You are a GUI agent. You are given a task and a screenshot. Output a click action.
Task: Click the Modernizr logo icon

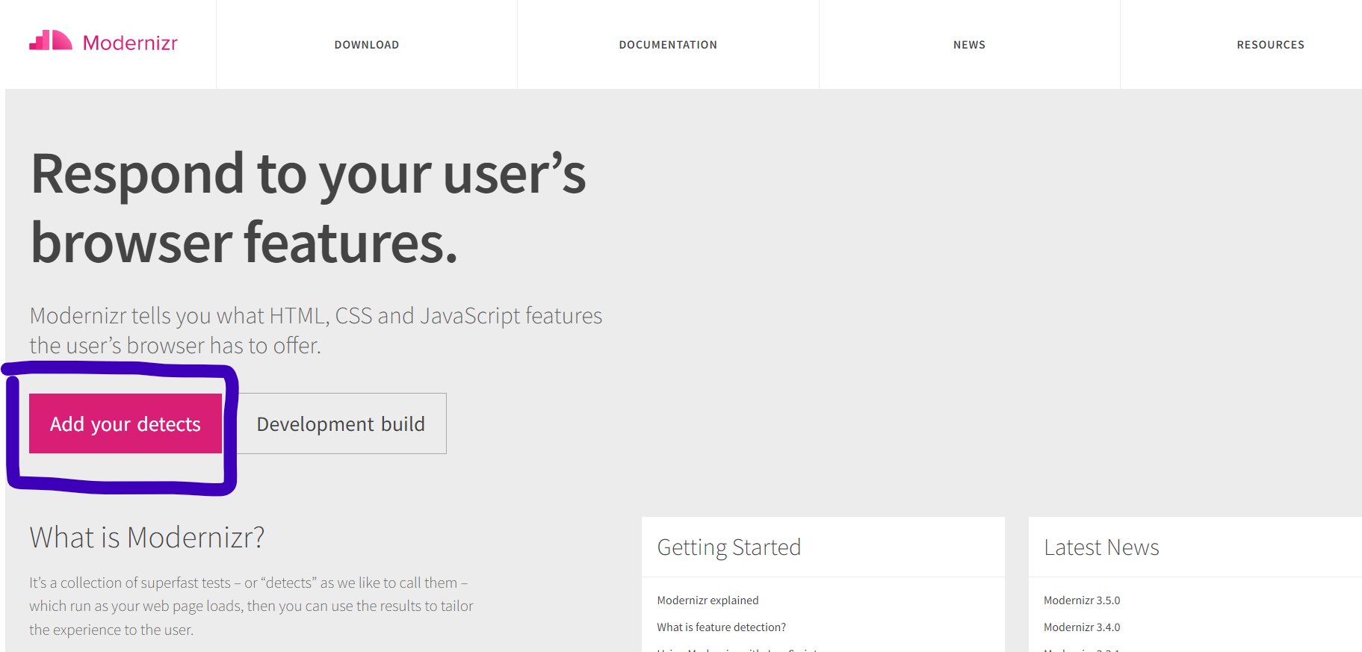click(x=51, y=40)
